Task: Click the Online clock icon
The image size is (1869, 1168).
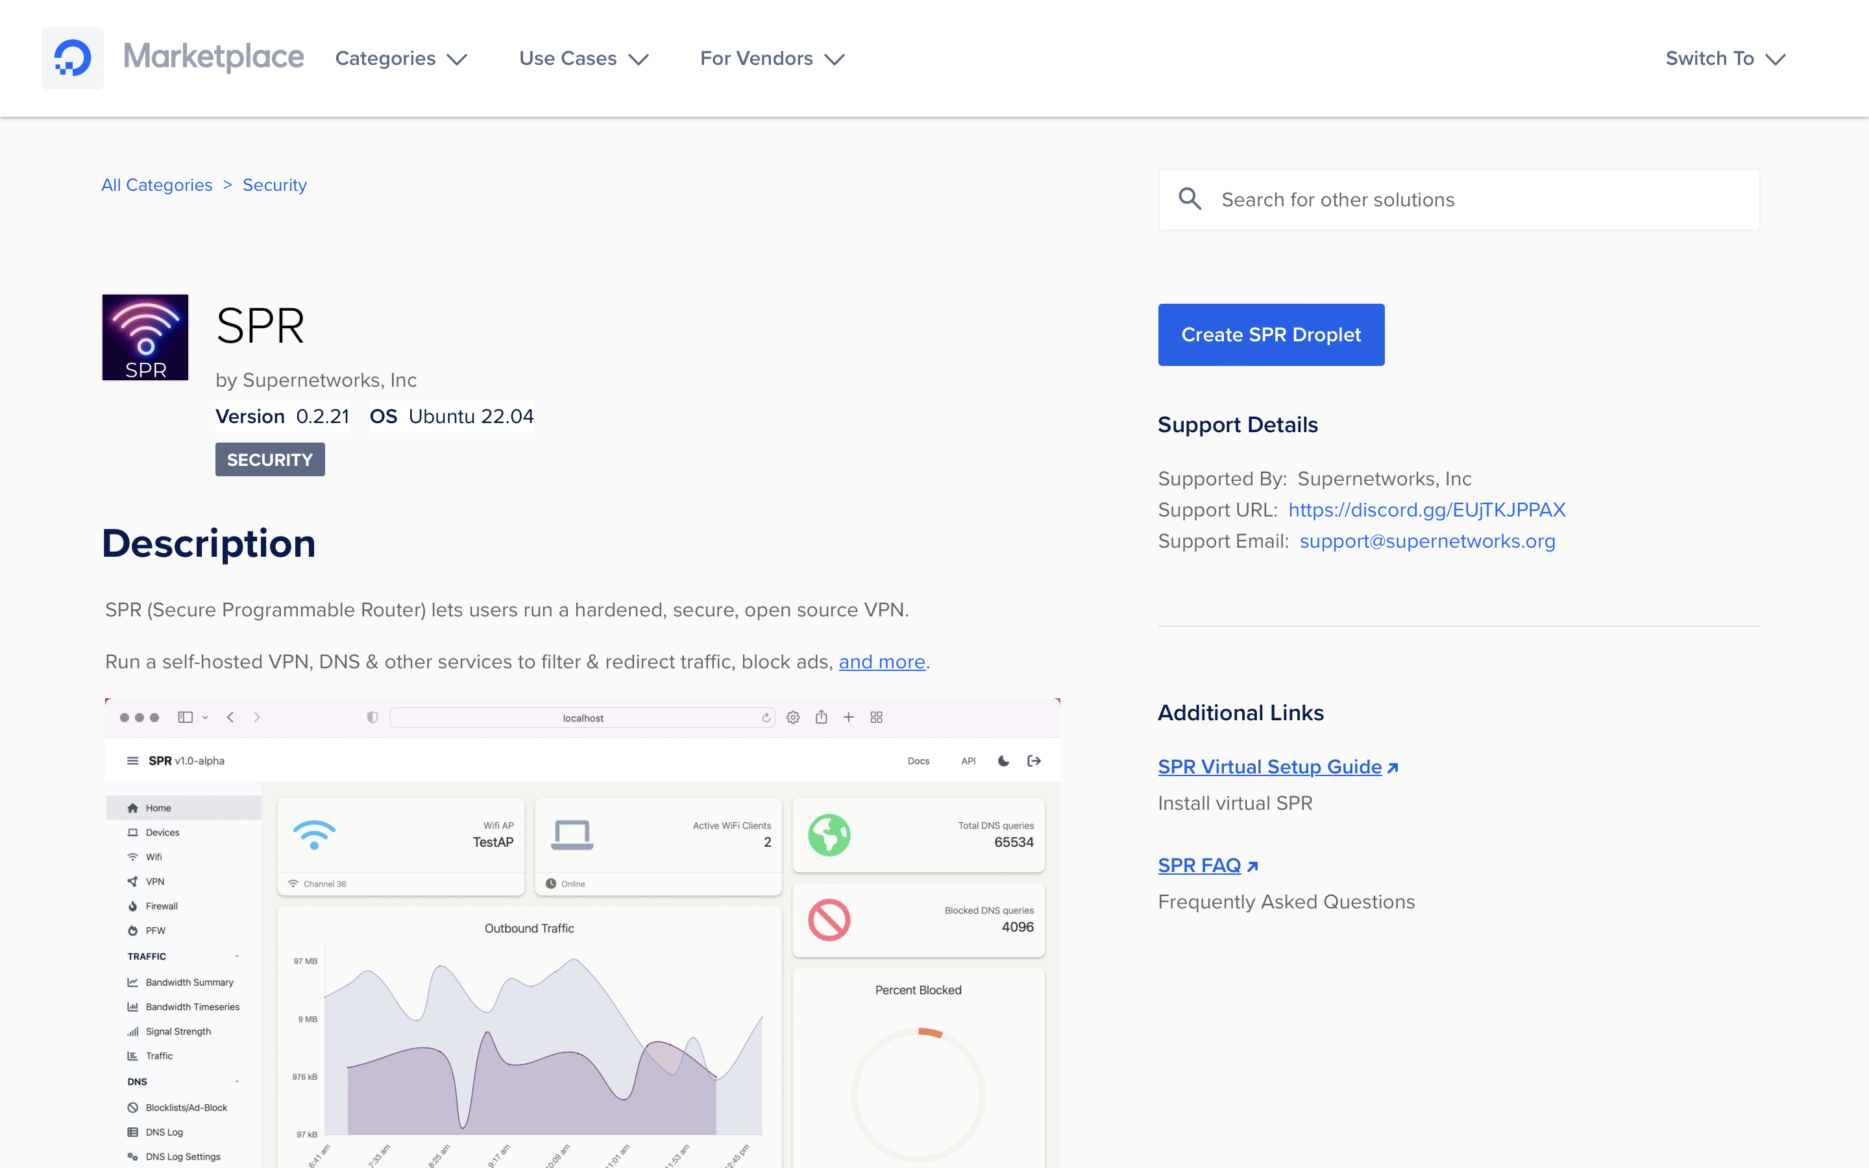Action: point(552,884)
